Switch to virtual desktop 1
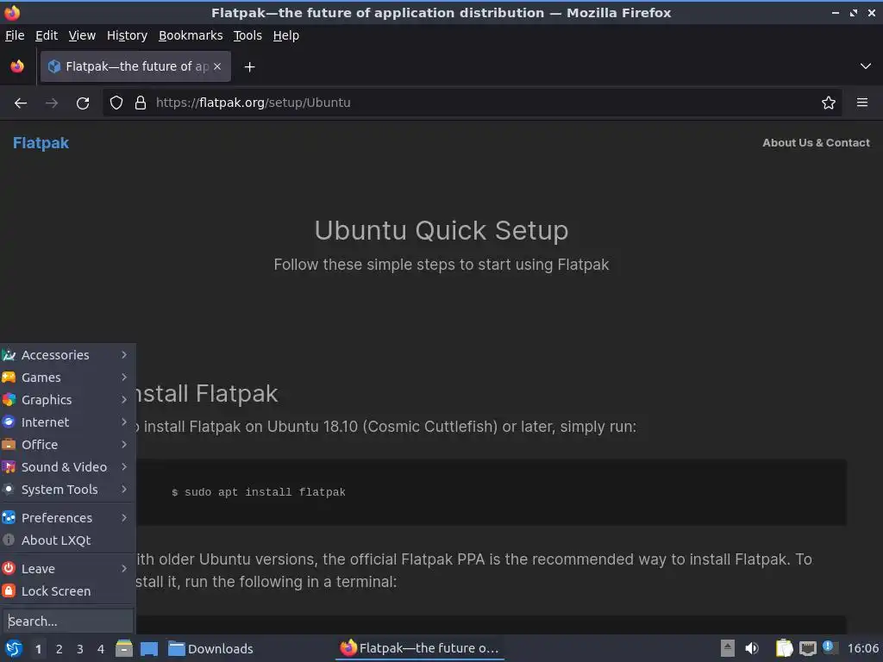This screenshot has width=883, height=662. click(x=38, y=649)
